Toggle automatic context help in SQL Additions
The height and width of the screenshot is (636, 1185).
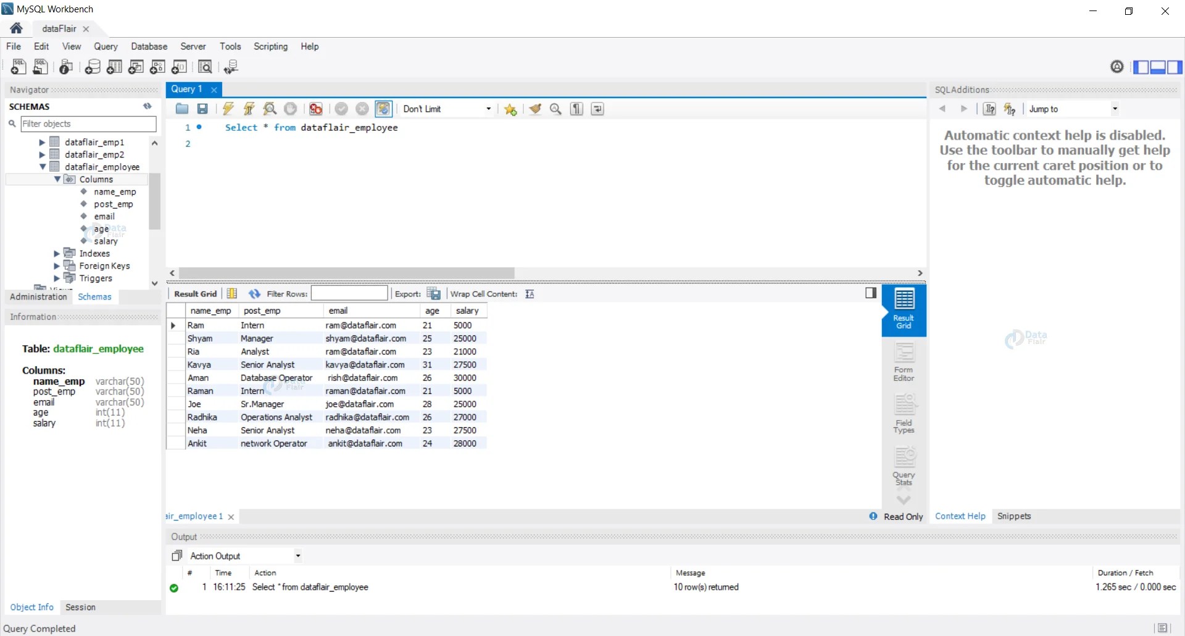pos(1010,108)
